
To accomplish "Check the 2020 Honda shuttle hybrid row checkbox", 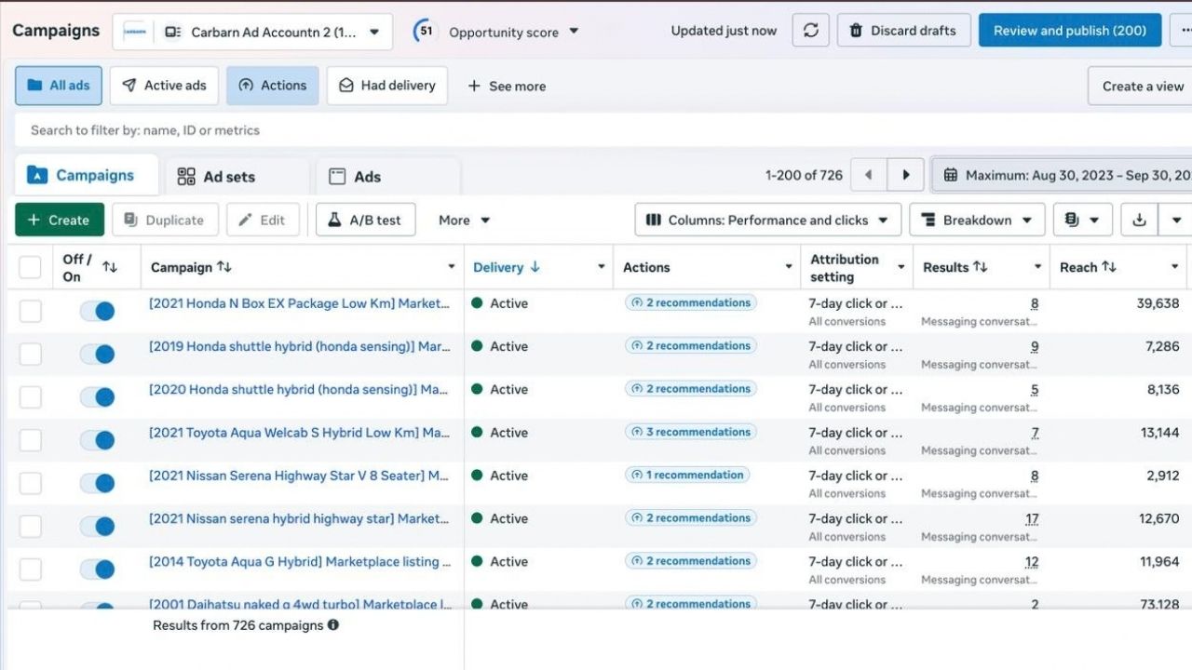I will (31, 397).
